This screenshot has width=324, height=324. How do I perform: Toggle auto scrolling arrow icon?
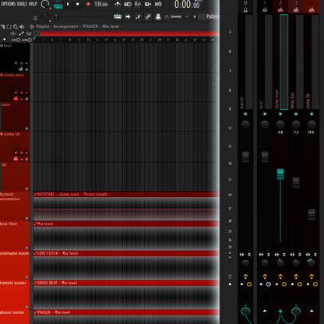coord(128,16)
